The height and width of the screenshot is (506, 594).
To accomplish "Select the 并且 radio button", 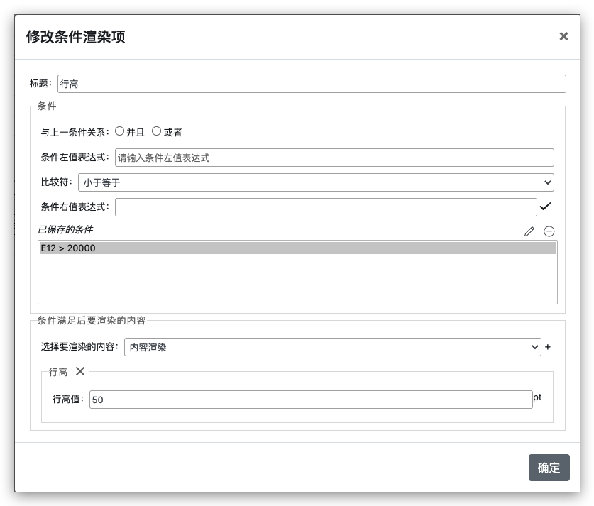I will [120, 131].
